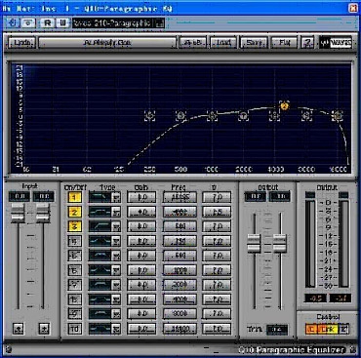Viewport: 361px width, 358px height.
Task: Enable band 7 on/off button
Action: click(x=74, y=285)
